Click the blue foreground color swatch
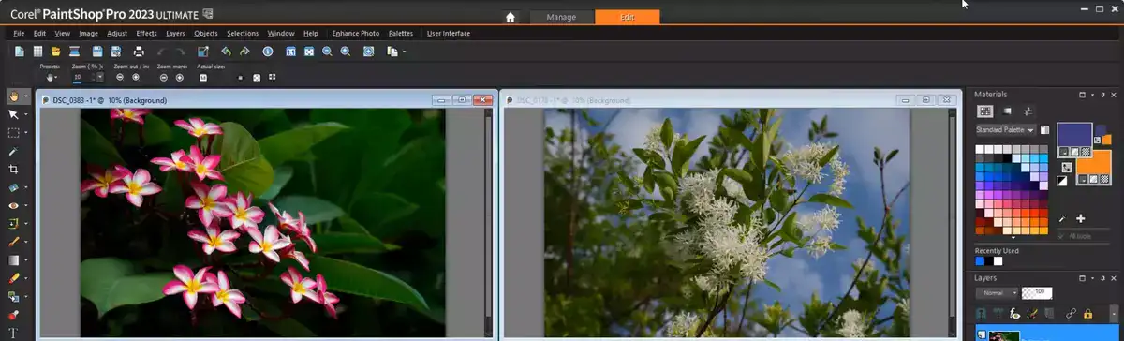 [x=1074, y=134]
